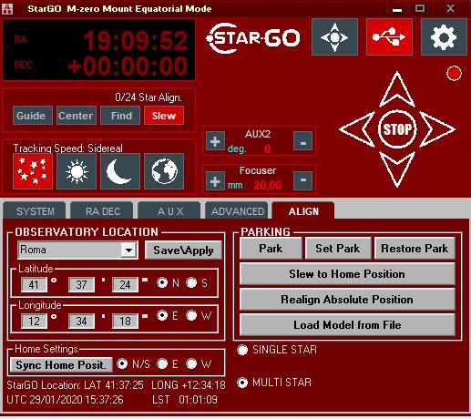The height and width of the screenshot is (419, 471).
Task: Click the 0/24 Star Align. text
Action: 148,97
